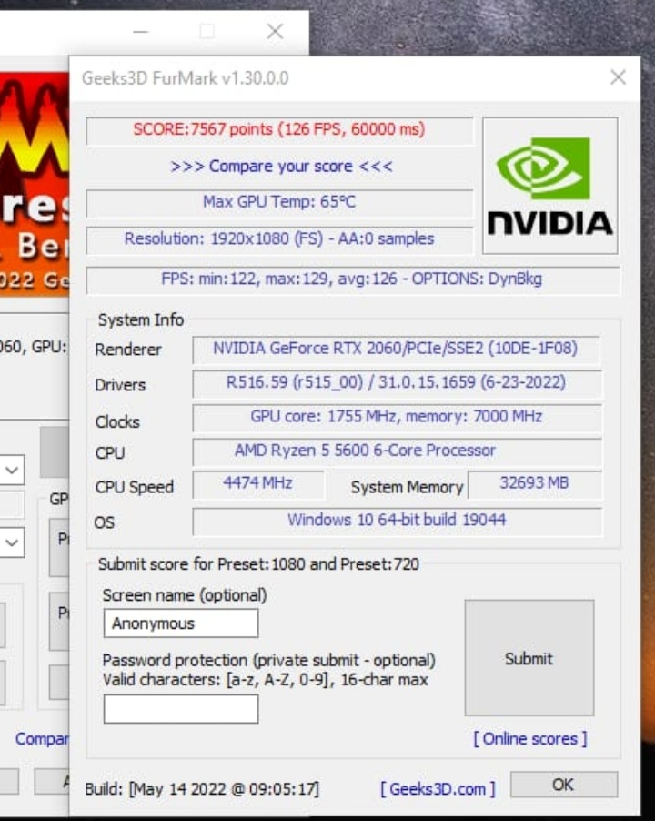Close the FurMark score dialog

[x=618, y=77]
